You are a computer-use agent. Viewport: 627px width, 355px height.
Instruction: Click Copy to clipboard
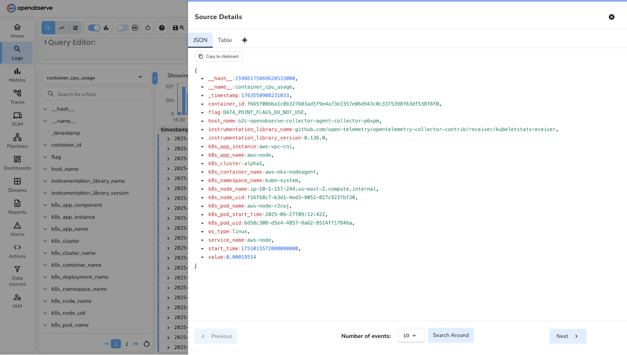pos(218,56)
